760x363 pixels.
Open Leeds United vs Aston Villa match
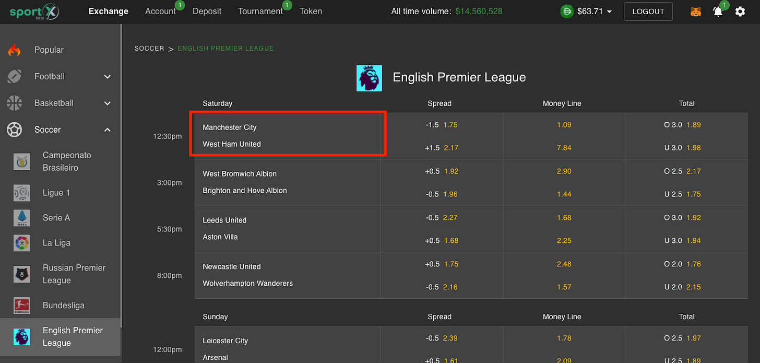click(x=287, y=229)
